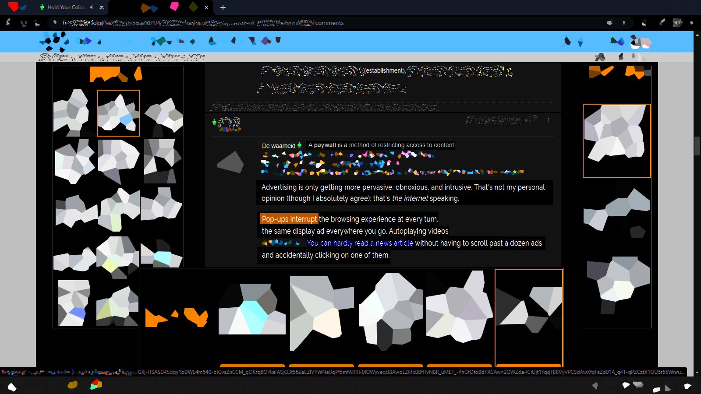Open a new browser tab
Screen dimensions: 701x394
(x=223, y=7)
